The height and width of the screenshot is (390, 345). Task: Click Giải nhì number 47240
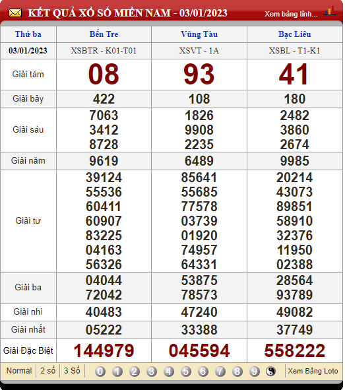tap(199, 312)
